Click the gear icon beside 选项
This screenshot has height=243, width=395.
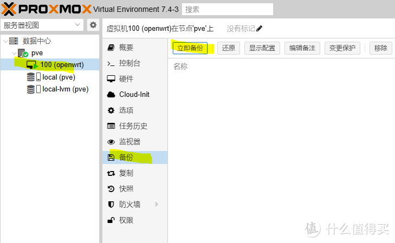pyautogui.click(x=111, y=110)
